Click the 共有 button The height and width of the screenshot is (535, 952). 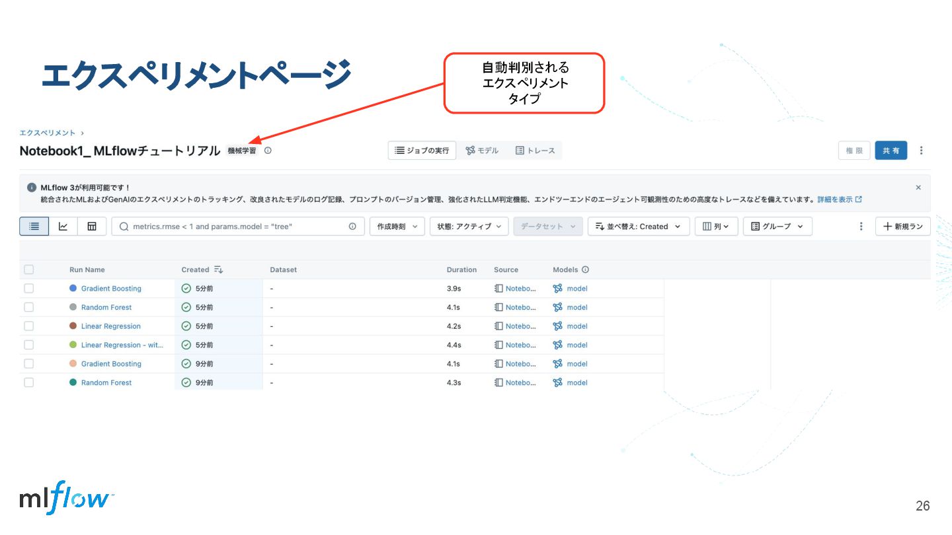891,151
